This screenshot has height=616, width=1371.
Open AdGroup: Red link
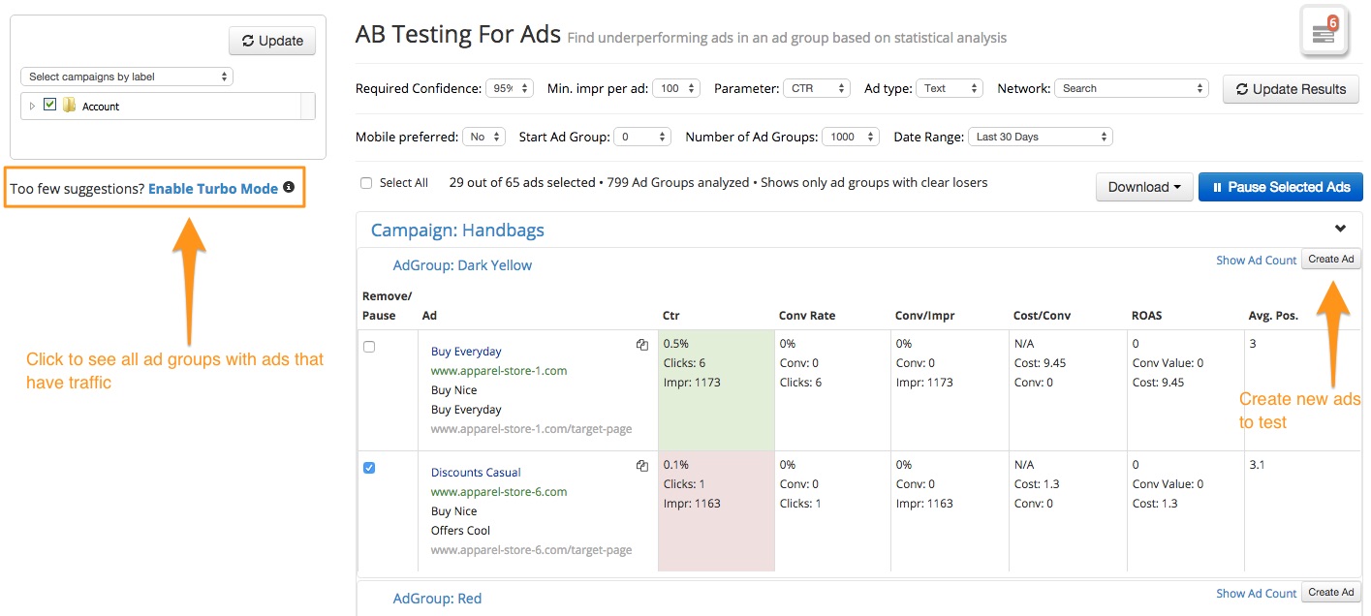coord(437,599)
